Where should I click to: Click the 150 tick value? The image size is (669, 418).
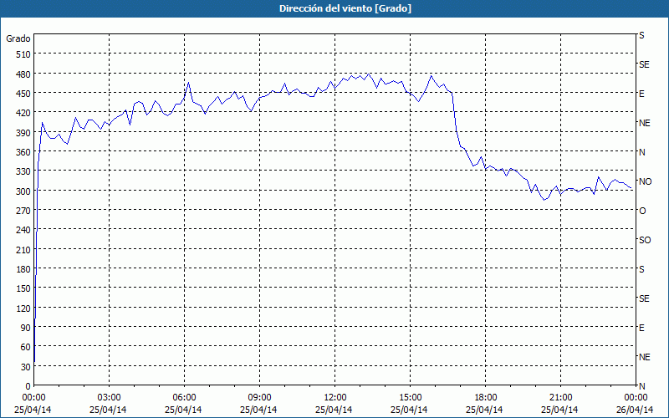pos(23,288)
